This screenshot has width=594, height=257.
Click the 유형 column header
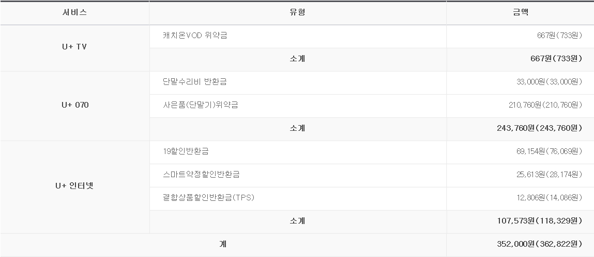(297, 12)
